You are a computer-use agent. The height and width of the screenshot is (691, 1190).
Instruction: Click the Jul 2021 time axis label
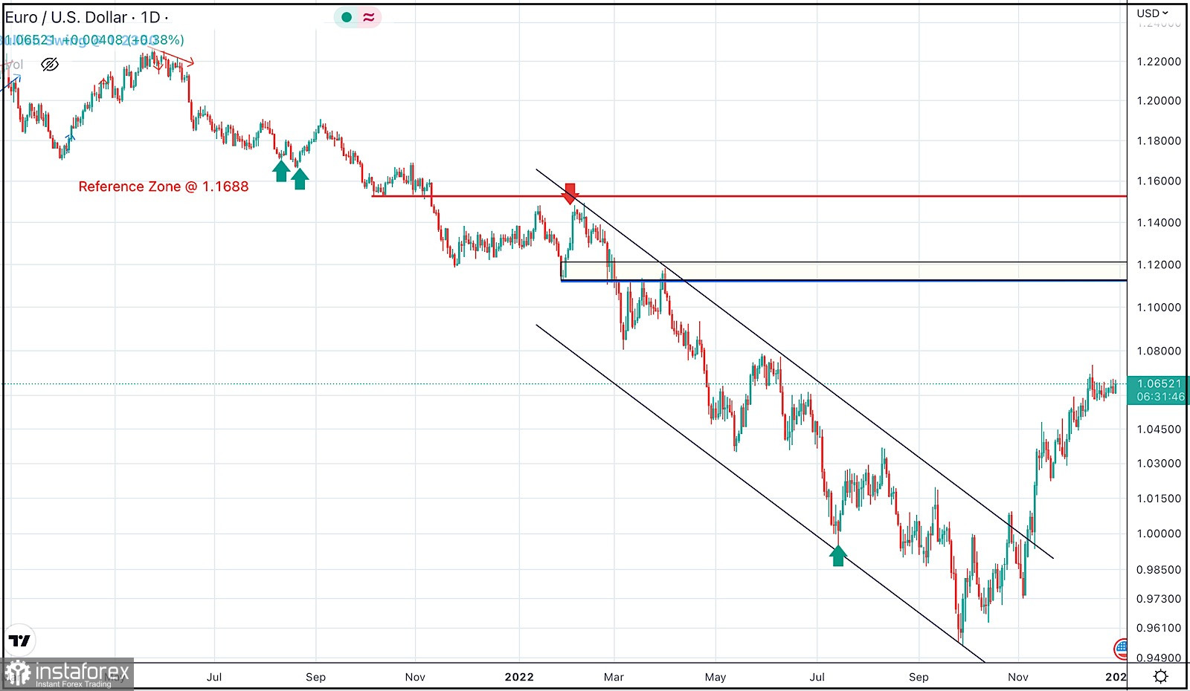[214, 677]
